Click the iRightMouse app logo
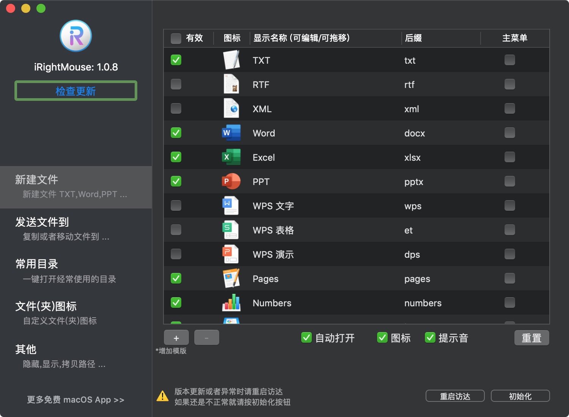The width and height of the screenshot is (569, 417). pyautogui.click(x=76, y=36)
